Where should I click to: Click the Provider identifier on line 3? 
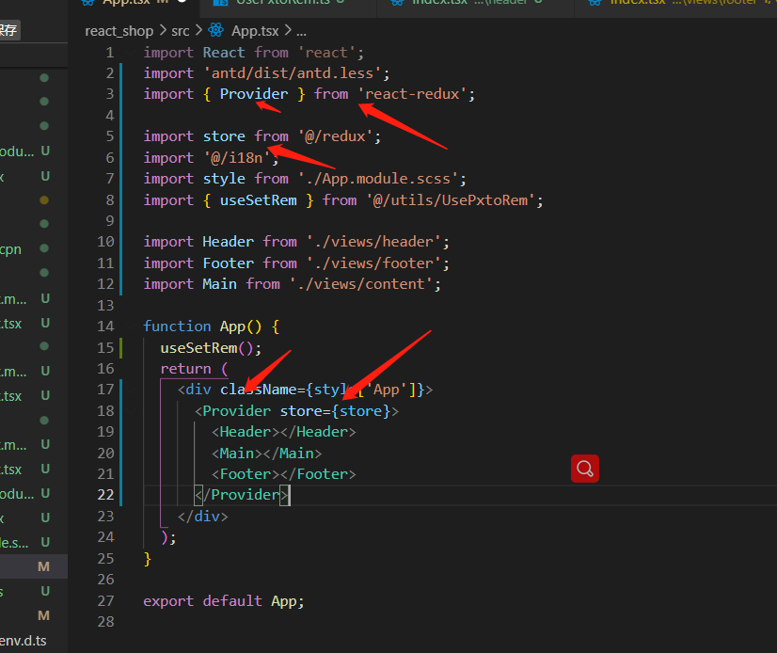[254, 94]
